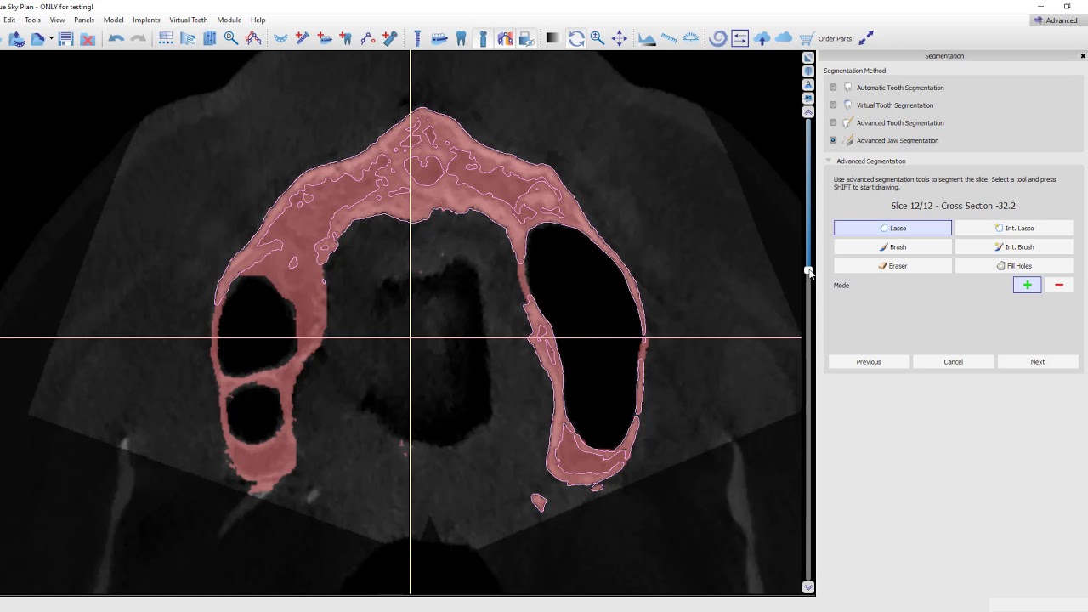Select the Lasso tool button
The image size is (1088, 612).
click(x=892, y=228)
